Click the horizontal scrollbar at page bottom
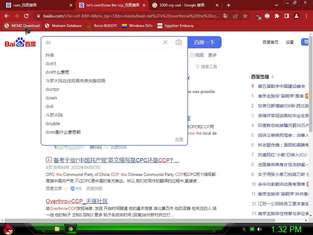The image size is (313, 235). (140, 220)
